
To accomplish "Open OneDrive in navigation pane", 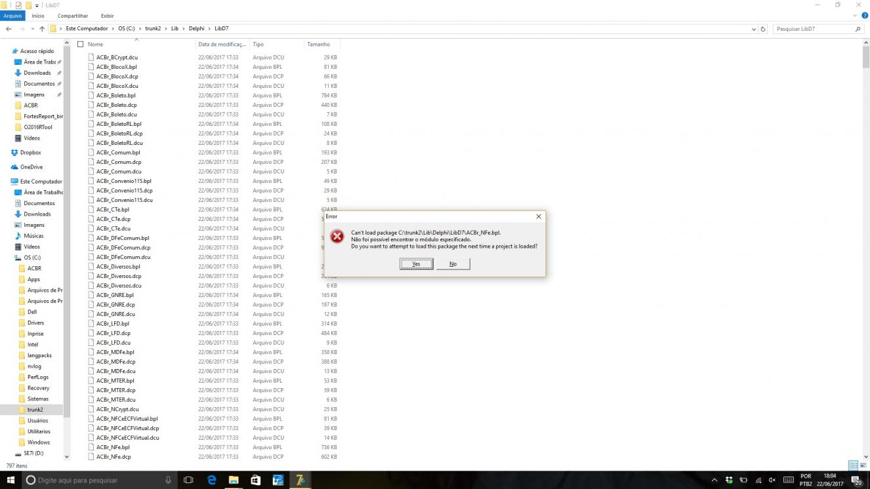I will (31, 167).
